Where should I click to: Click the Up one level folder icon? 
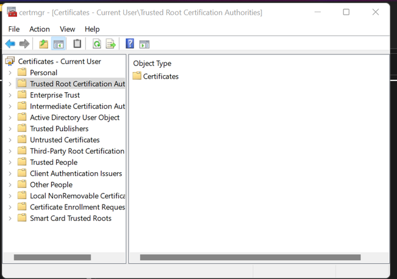[x=43, y=44]
